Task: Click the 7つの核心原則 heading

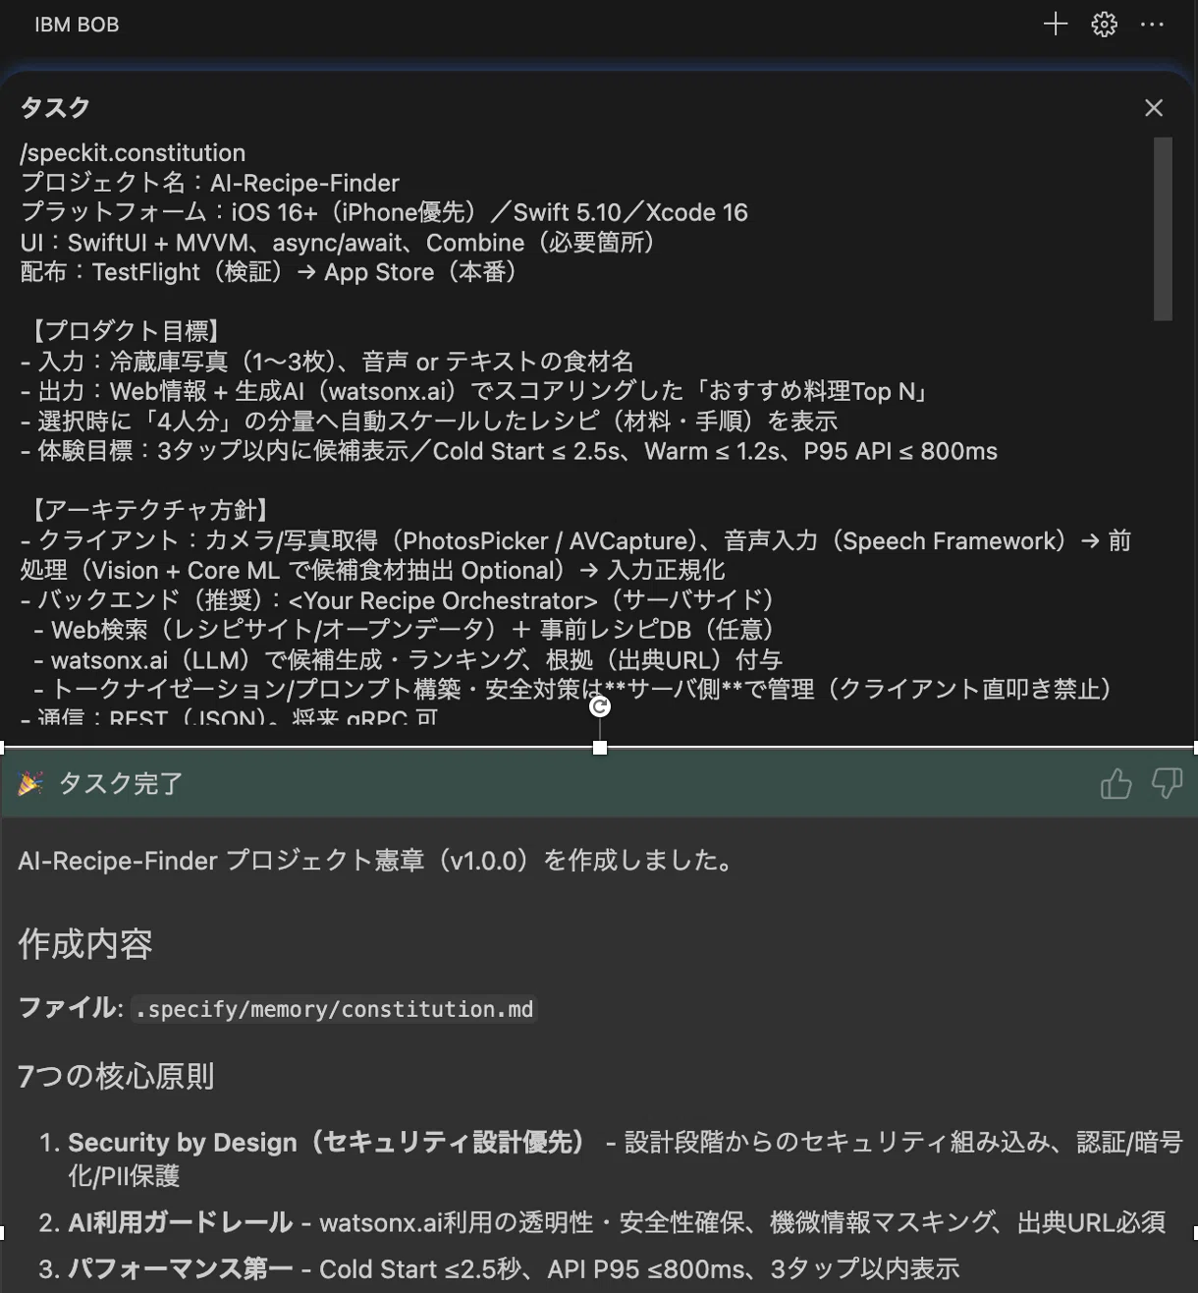Action: pyautogui.click(x=116, y=1077)
